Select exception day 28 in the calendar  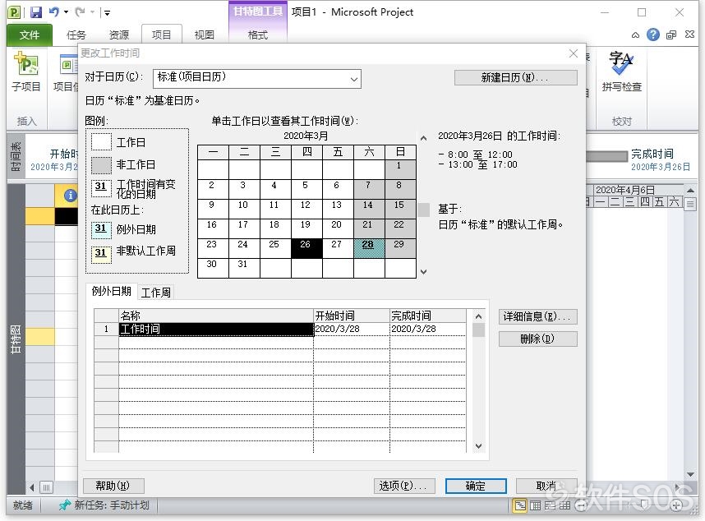[369, 249]
